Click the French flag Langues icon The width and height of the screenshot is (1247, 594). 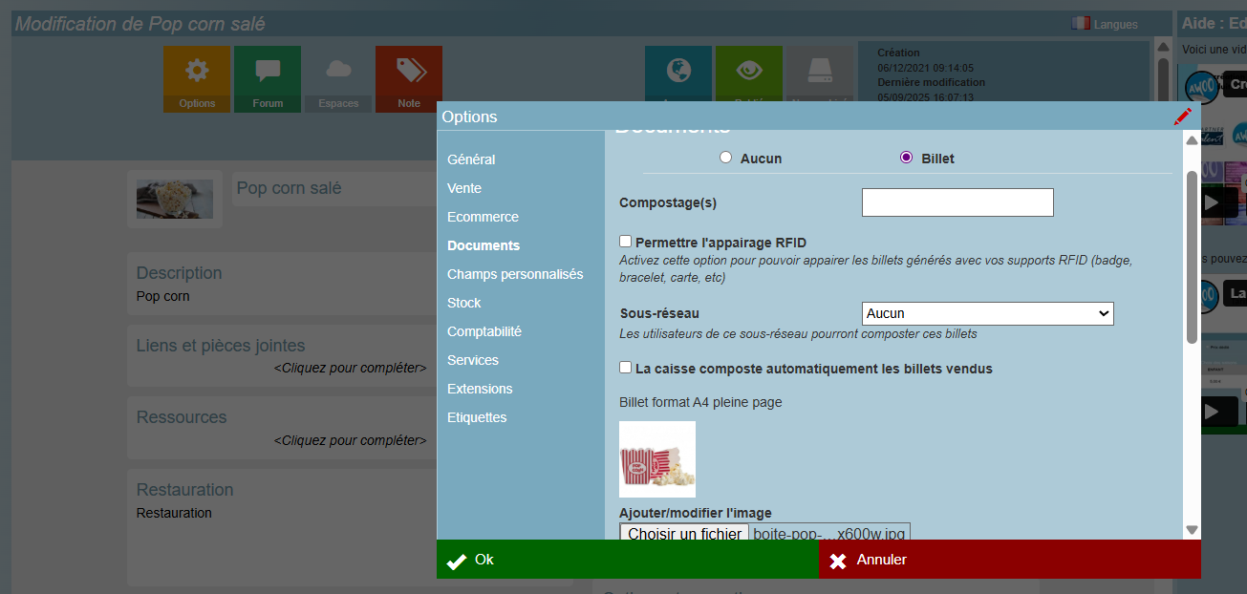point(1081,24)
